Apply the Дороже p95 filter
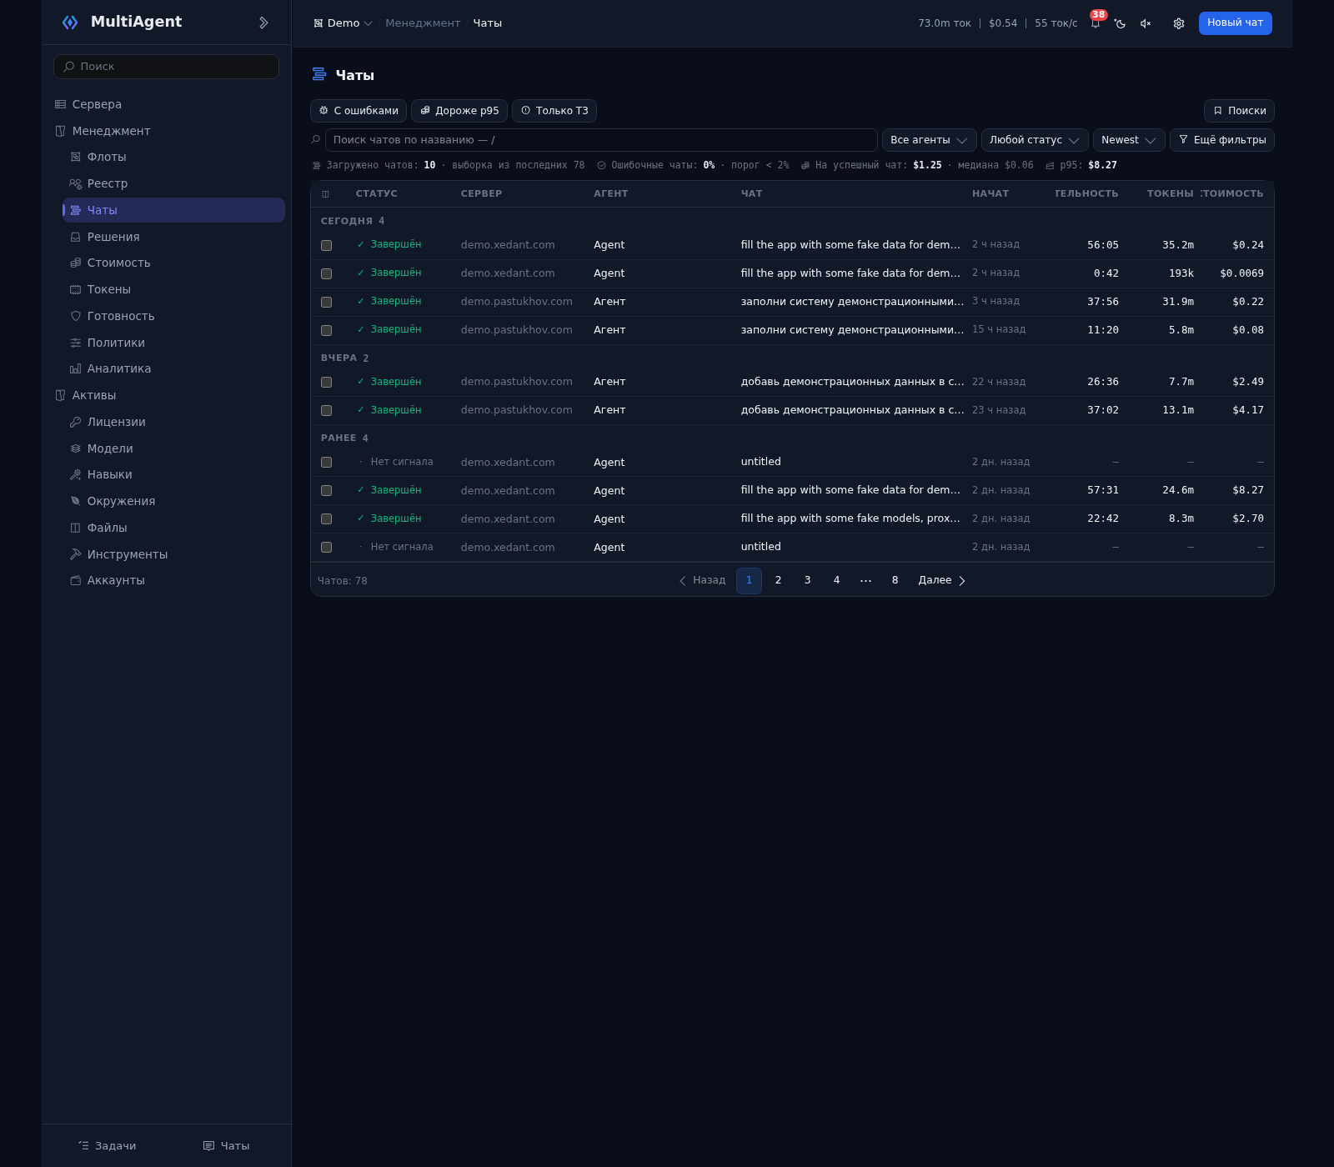Viewport: 1334px width, 1167px height. tap(459, 111)
